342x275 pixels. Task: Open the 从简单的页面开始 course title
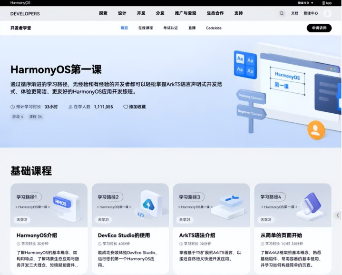coord(282,236)
